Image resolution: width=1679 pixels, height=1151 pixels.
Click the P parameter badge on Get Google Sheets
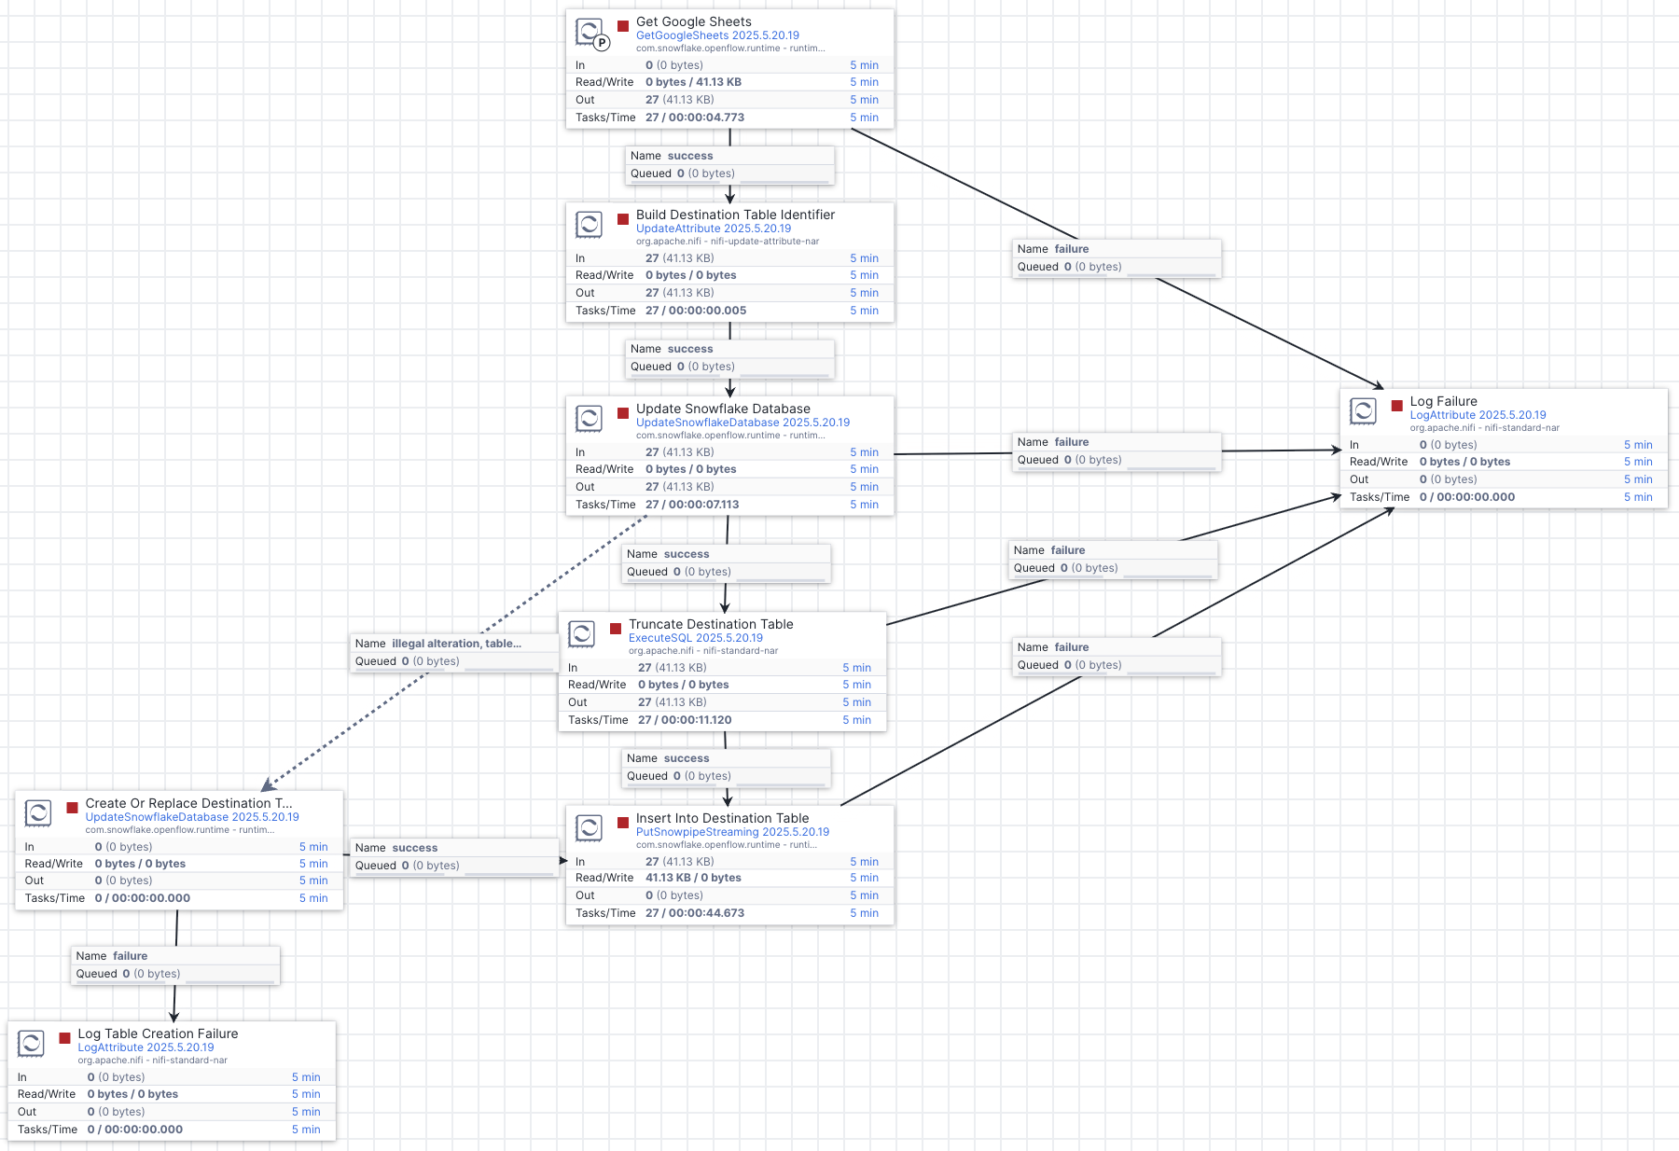pyautogui.click(x=602, y=42)
